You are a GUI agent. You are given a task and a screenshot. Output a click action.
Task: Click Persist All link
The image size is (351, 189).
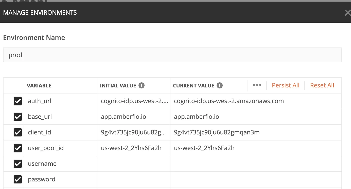286,85
